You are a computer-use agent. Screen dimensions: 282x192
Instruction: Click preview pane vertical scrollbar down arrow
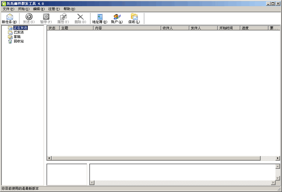point(278,178)
